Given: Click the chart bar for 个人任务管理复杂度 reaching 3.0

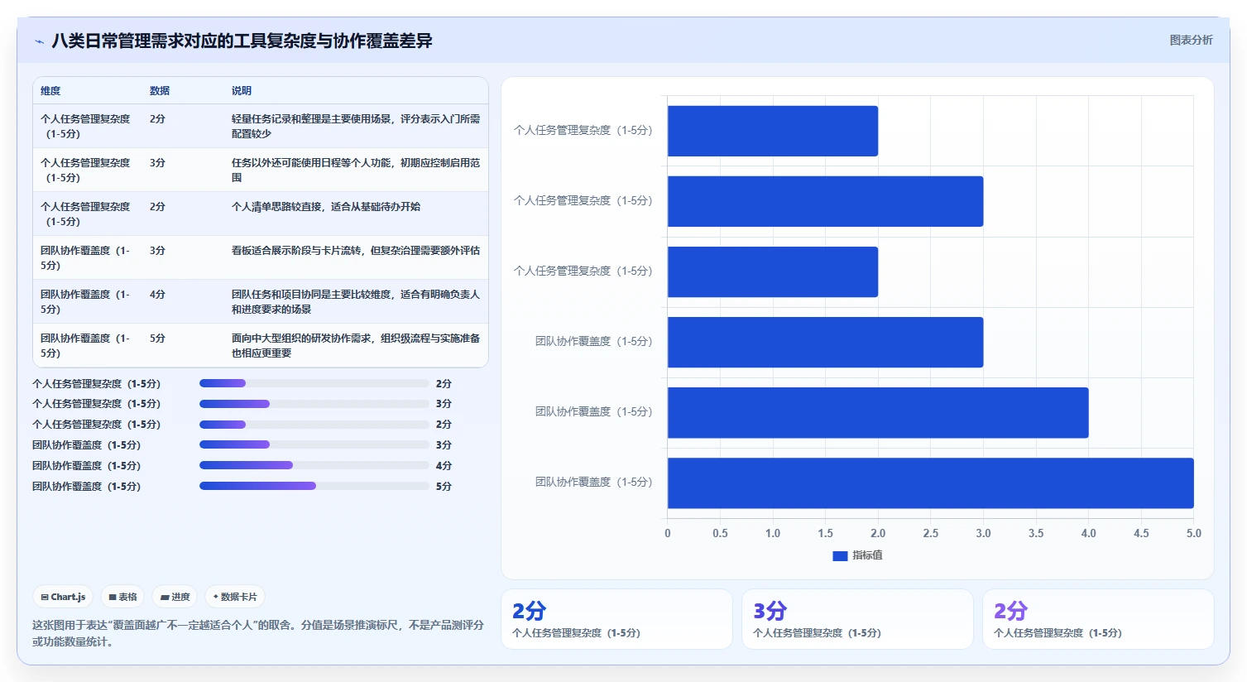Looking at the screenshot, I should pos(826,201).
